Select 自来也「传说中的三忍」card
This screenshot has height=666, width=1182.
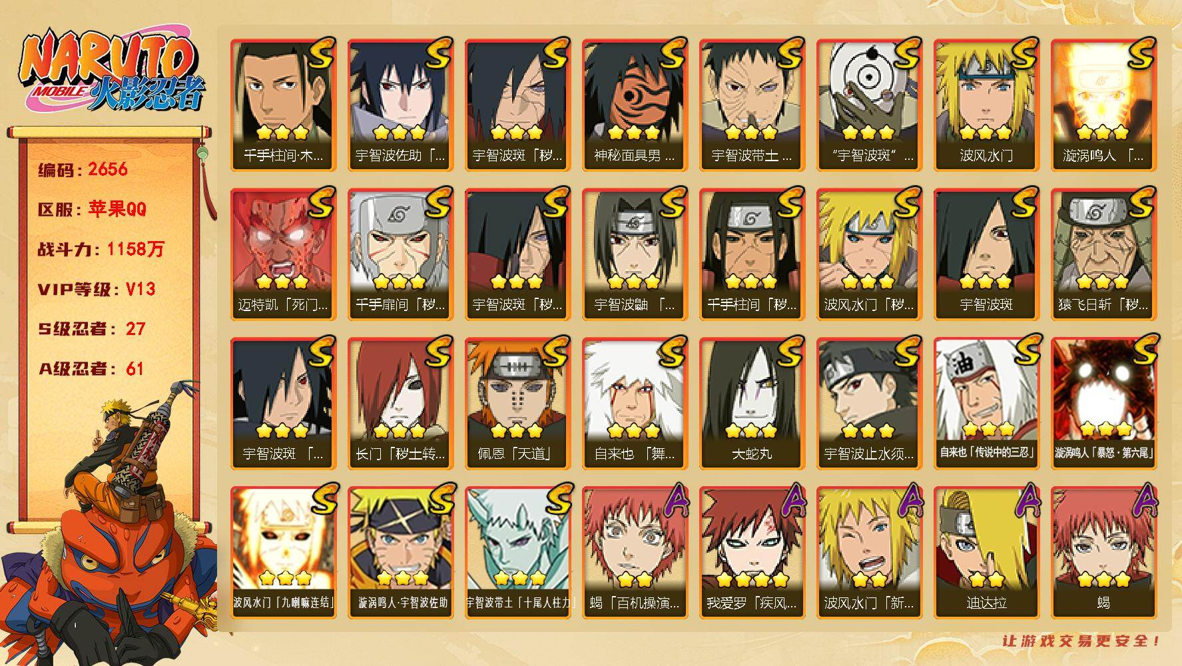click(986, 404)
